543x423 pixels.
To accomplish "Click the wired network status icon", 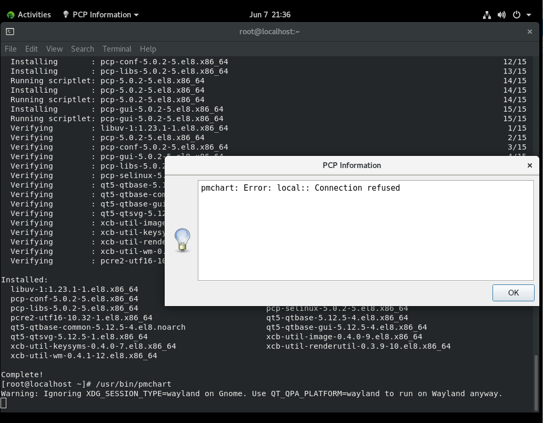I will tap(487, 15).
